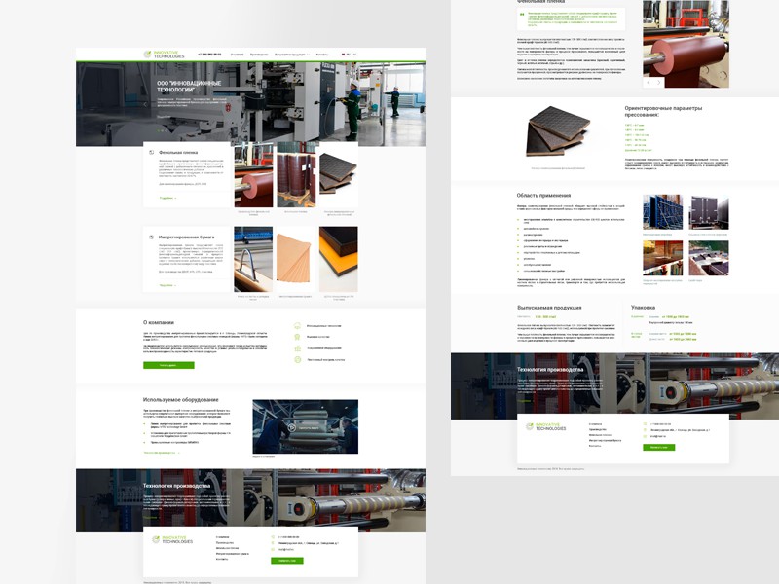
Task: Open the orange laminated board thumbnail
Action: pyautogui.click(x=338, y=259)
